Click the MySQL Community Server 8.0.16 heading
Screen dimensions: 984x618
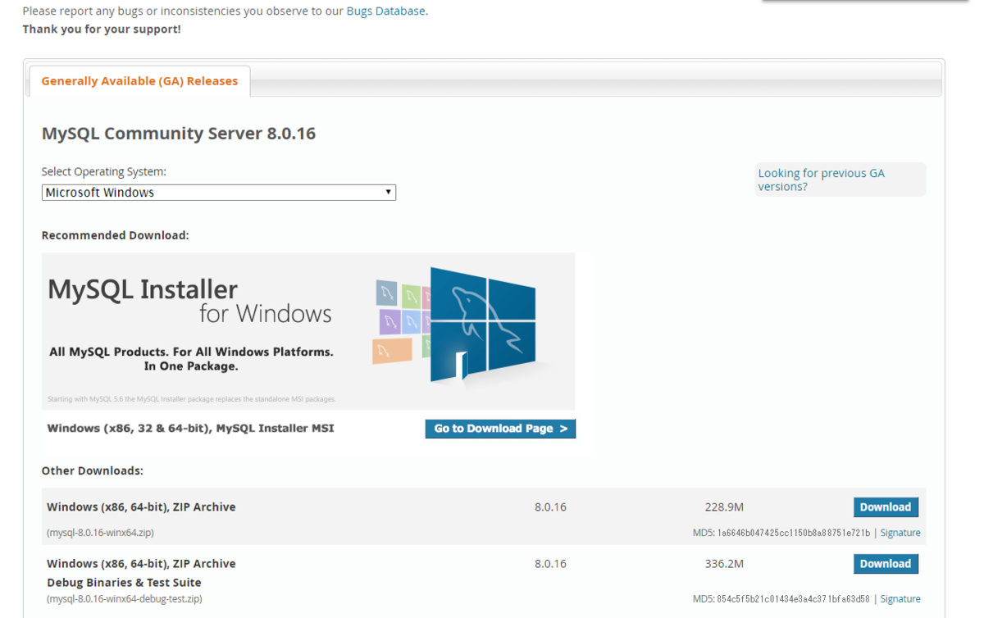point(179,134)
